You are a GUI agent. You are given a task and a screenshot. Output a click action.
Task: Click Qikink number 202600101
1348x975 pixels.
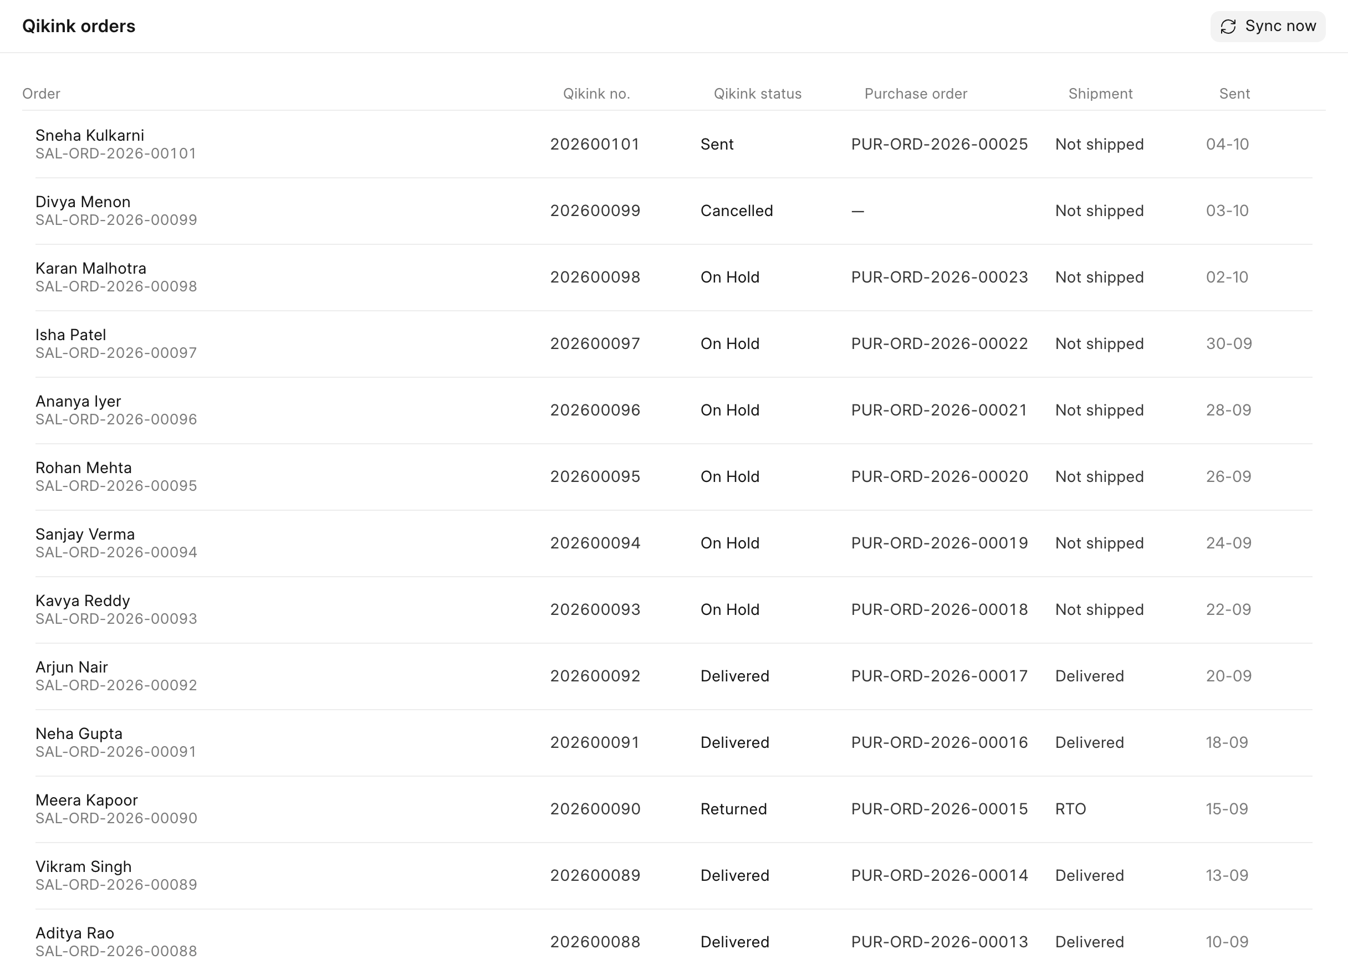[x=594, y=145]
